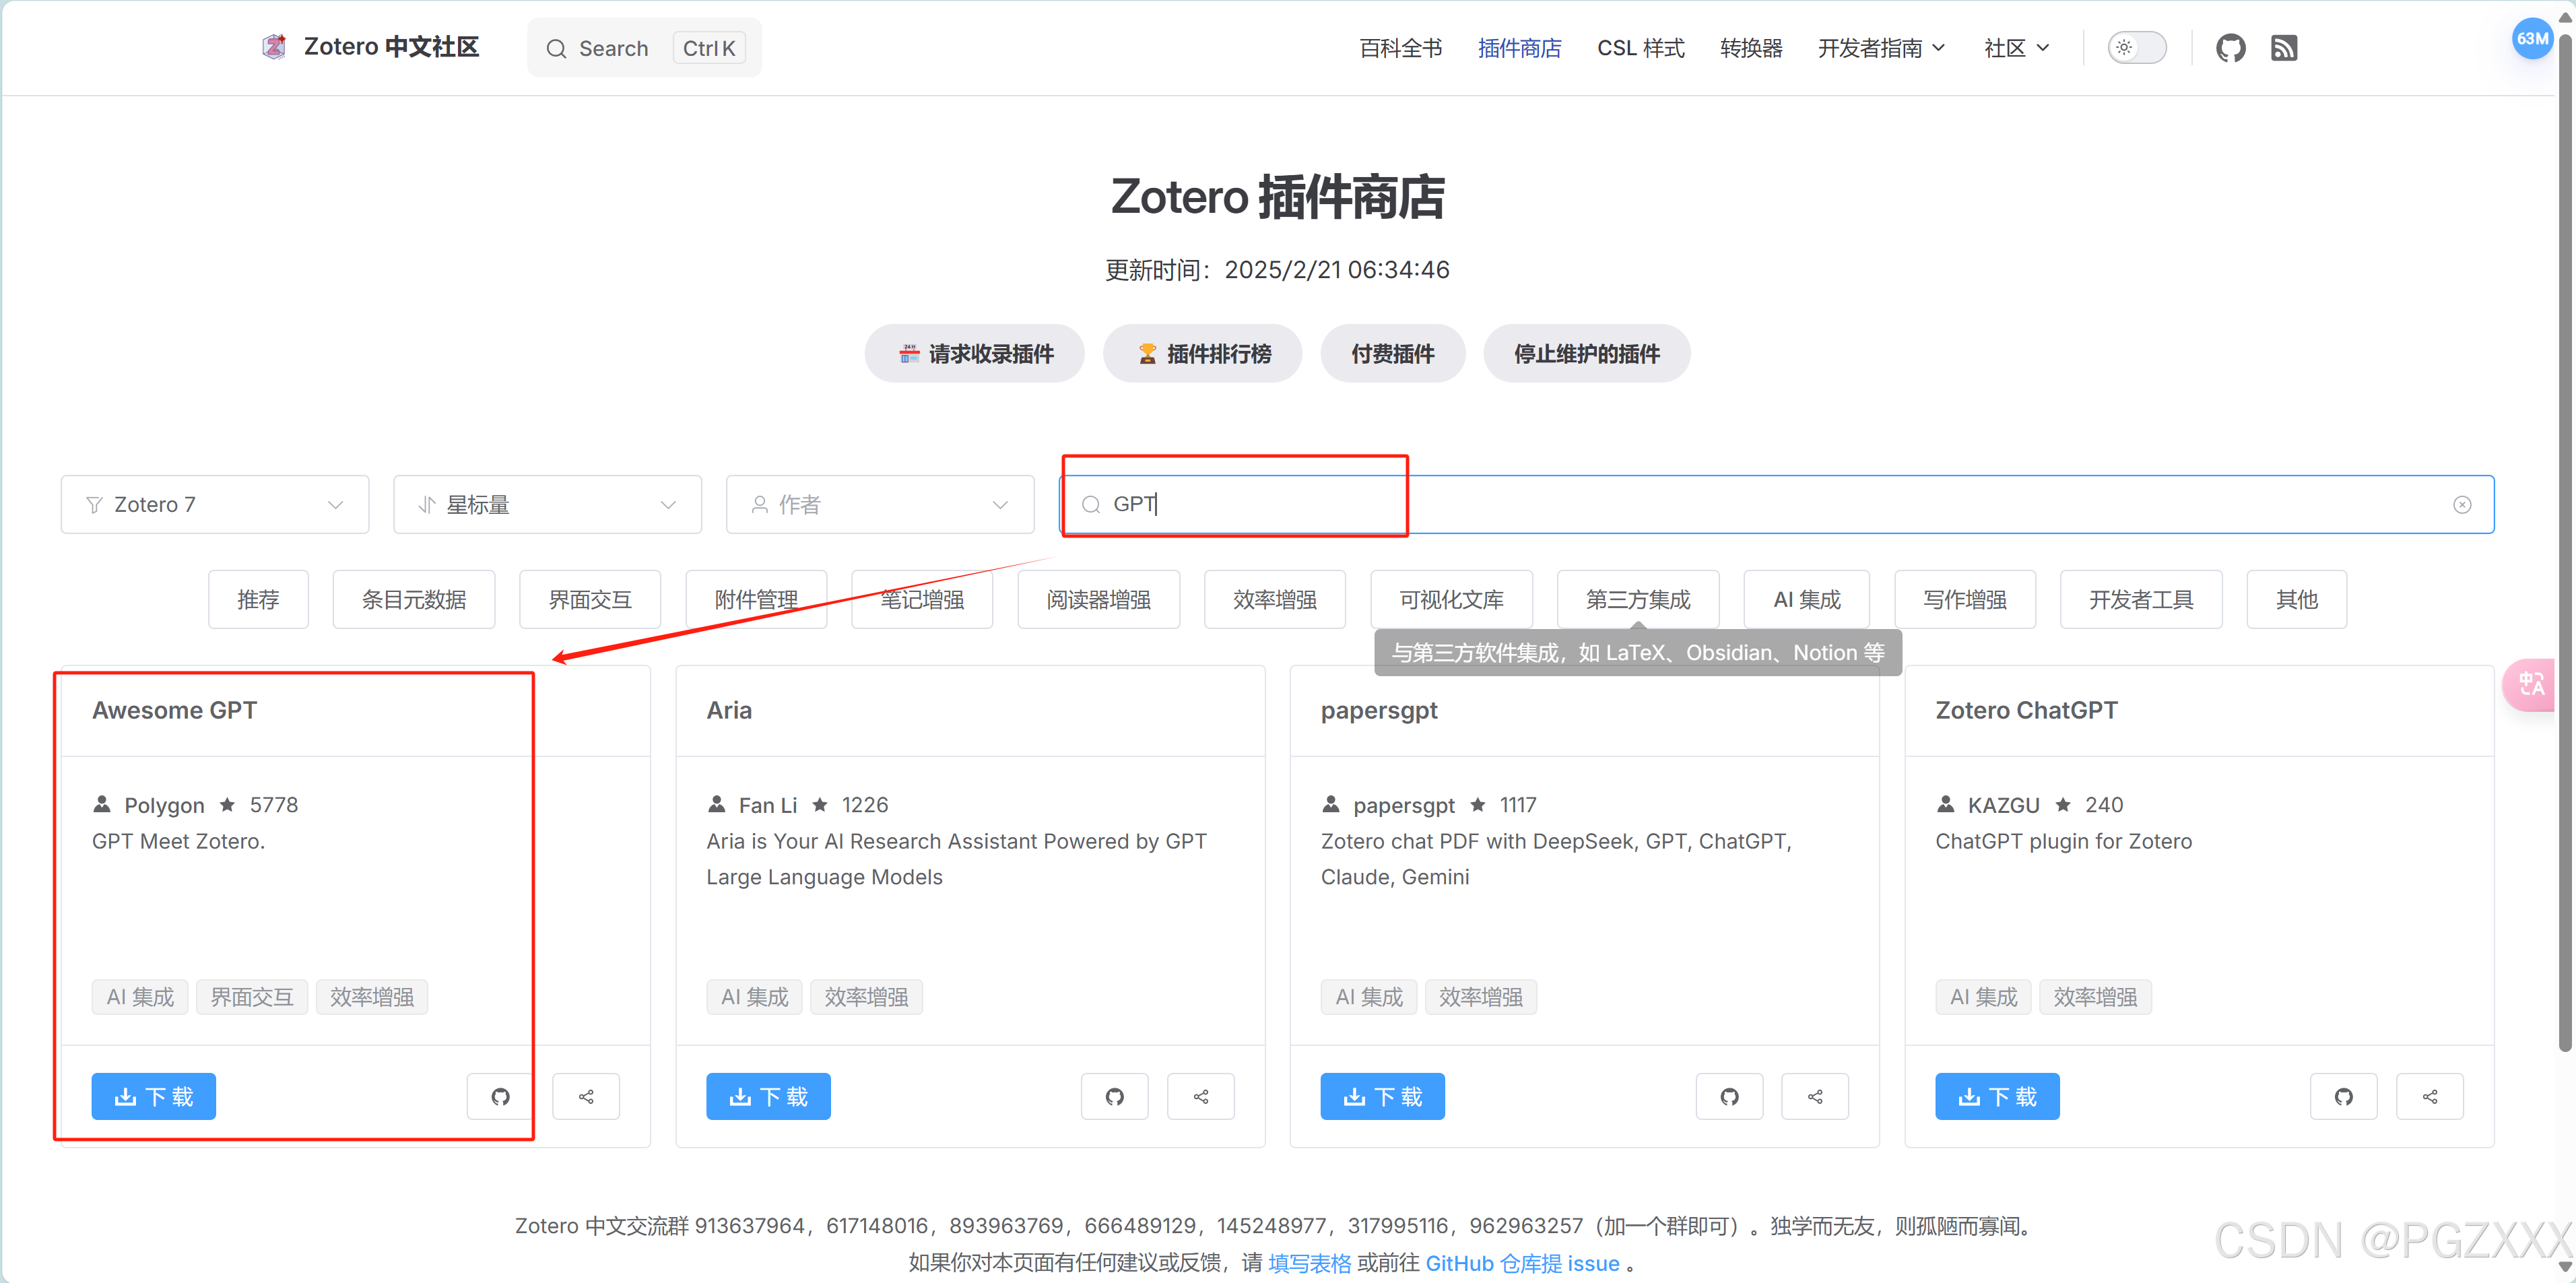Click the 插件排行榜 button
This screenshot has width=2576, height=1283.
click(1203, 354)
